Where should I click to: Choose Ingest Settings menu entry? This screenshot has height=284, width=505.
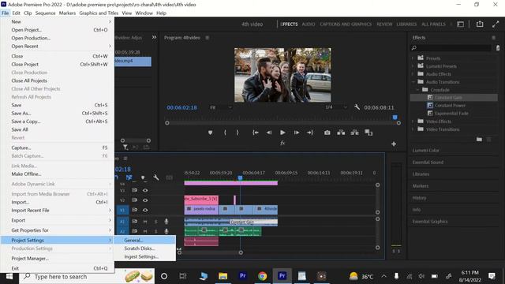tap(144, 256)
